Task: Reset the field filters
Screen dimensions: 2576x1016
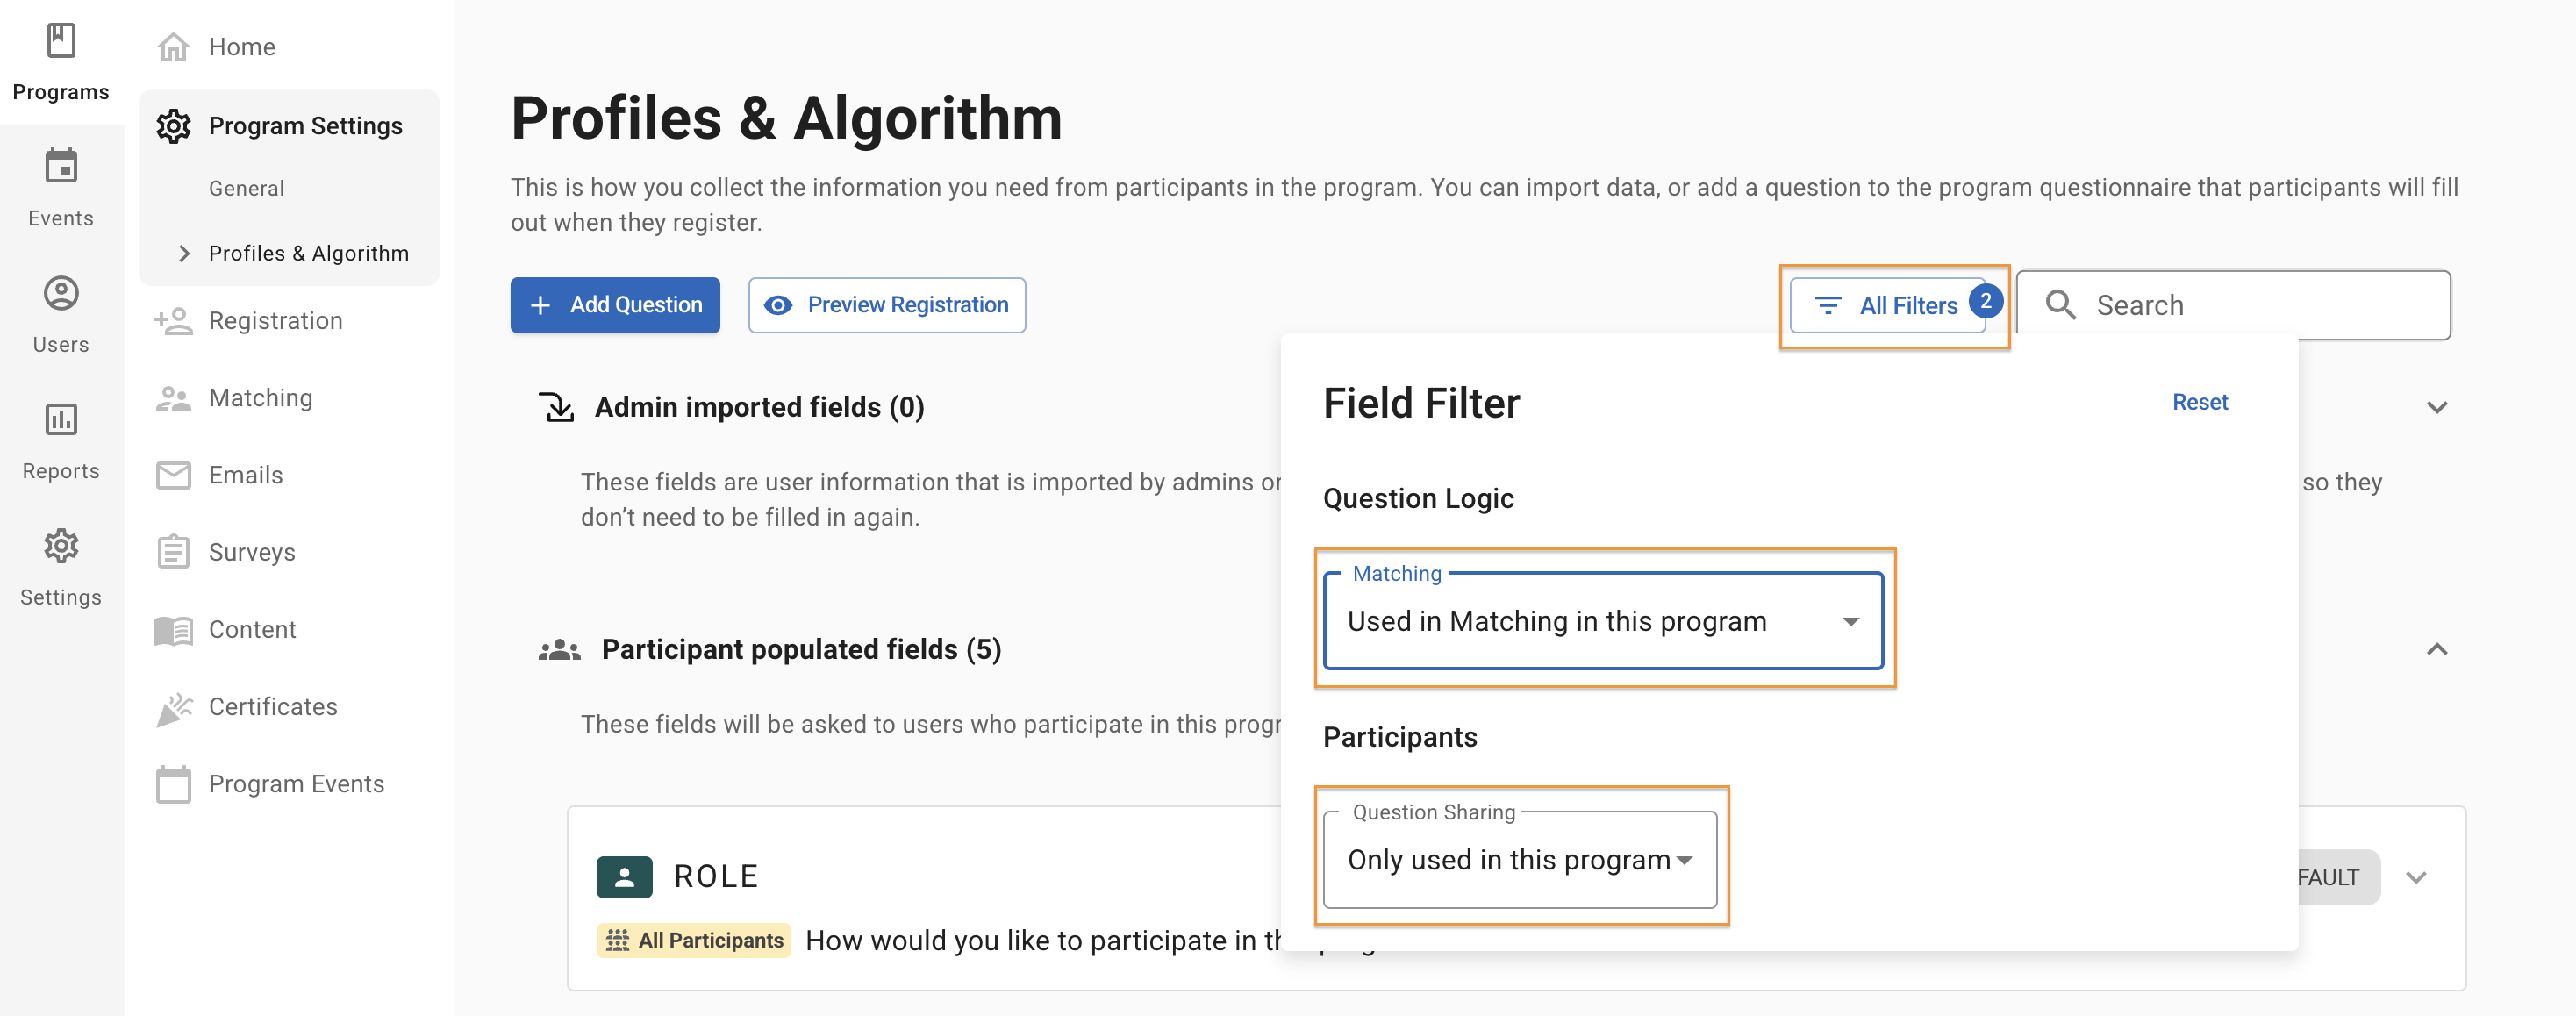Action: coord(2199,402)
